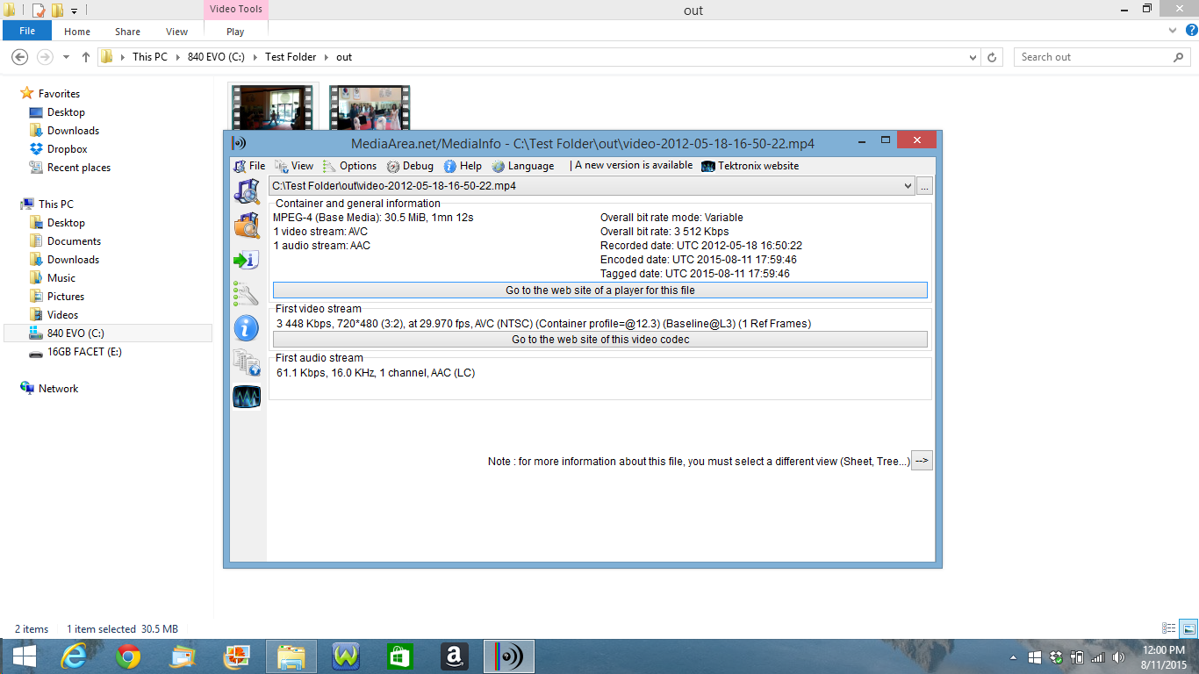Select Documents under This PC
The image size is (1199, 674).
74,241
